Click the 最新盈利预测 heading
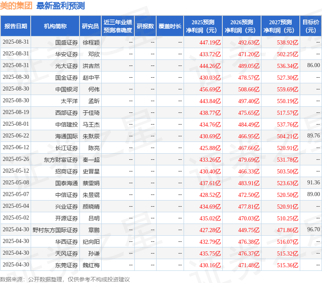This screenshot has height=283, width=322. [61, 6]
